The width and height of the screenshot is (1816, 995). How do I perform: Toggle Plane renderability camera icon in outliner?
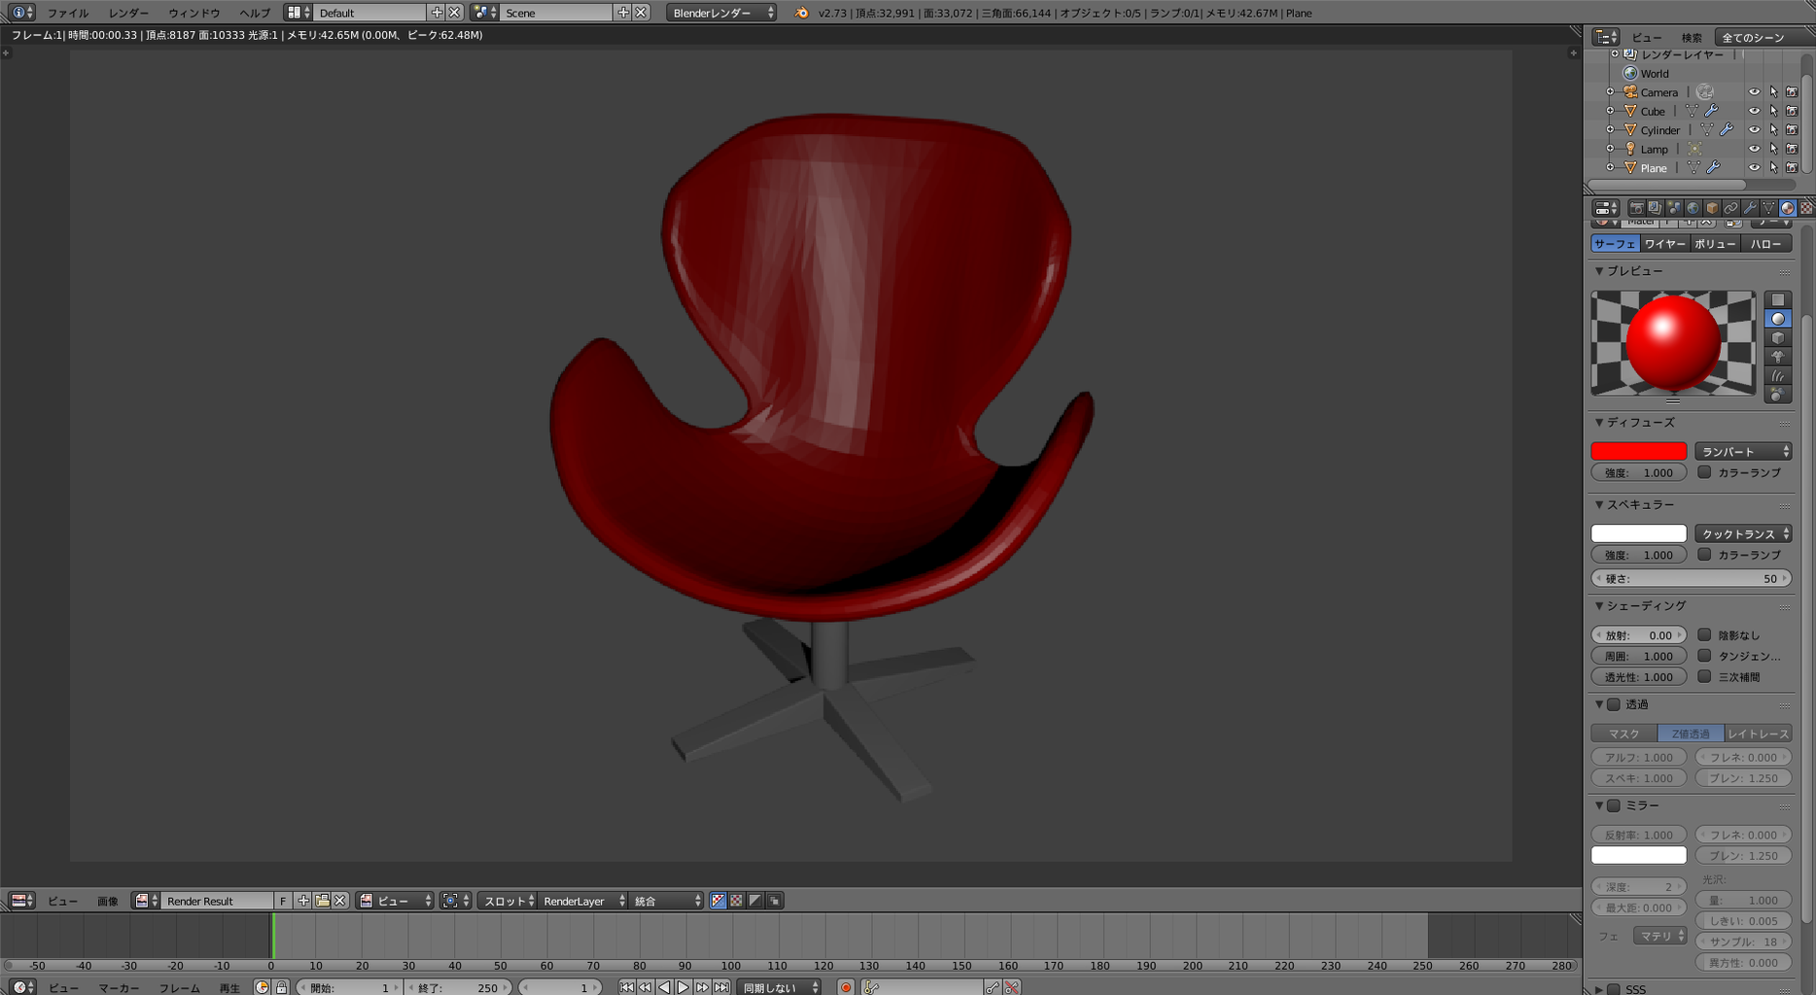point(1792,167)
